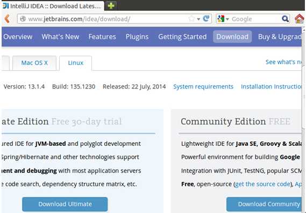Click the Integration with JUnit, TestNG line
Viewport: 306px width, 213px height.
[x=241, y=171]
